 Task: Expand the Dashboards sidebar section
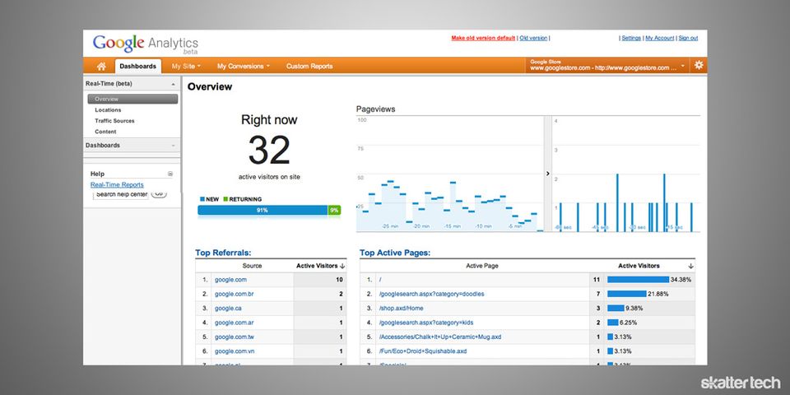pos(174,145)
